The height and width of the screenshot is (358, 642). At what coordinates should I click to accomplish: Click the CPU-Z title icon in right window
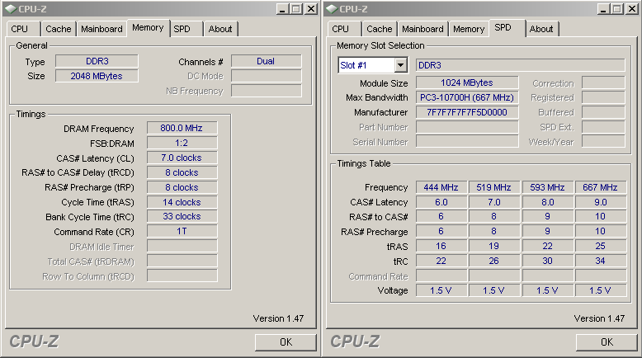click(x=332, y=9)
